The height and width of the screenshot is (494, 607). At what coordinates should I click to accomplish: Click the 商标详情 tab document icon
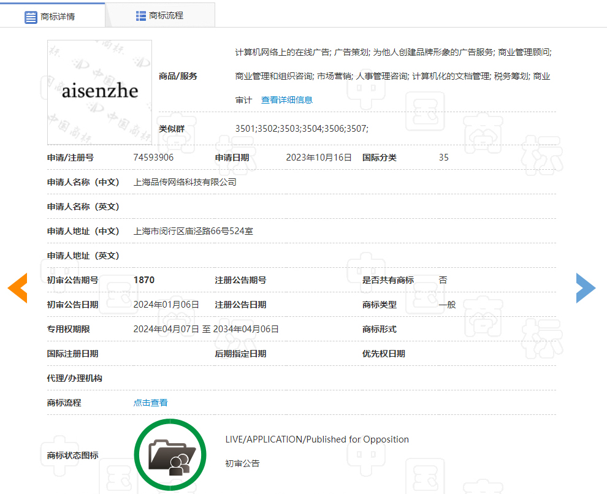click(x=31, y=17)
